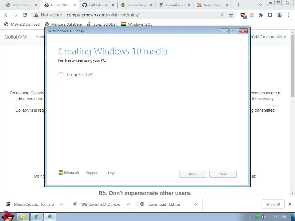Expand options for download (1).htm
Image resolution: width=295 pixels, height=221 pixels.
pos(196,204)
